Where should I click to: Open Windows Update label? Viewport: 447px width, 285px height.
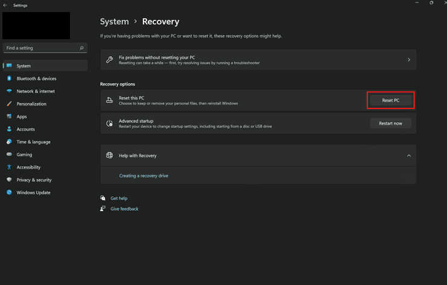[x=33, y=192]
